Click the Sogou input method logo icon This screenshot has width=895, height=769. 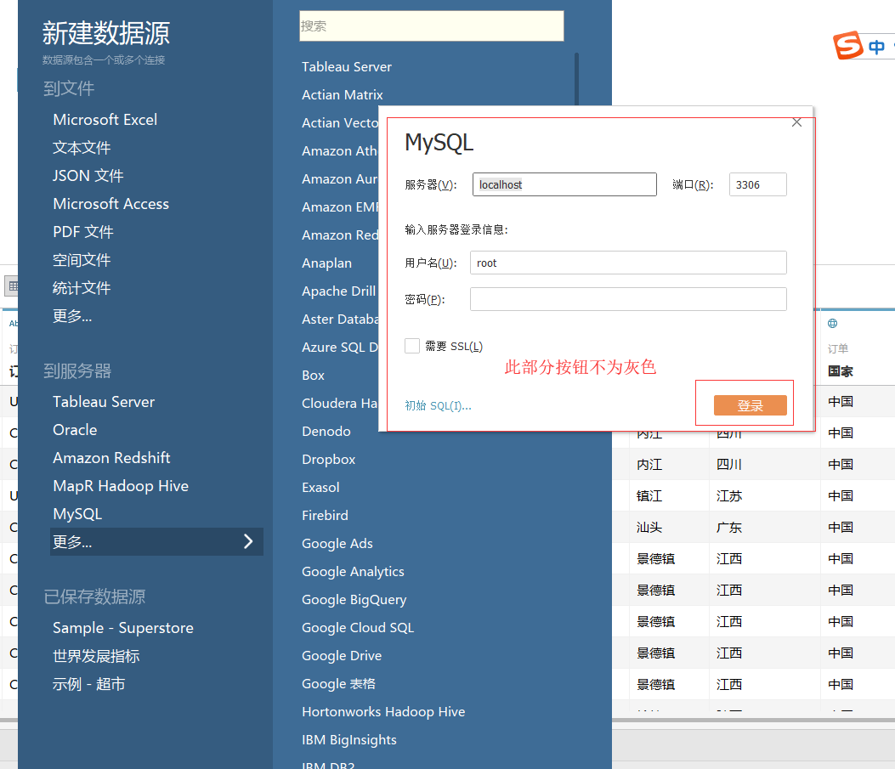[x=848, y=45]
